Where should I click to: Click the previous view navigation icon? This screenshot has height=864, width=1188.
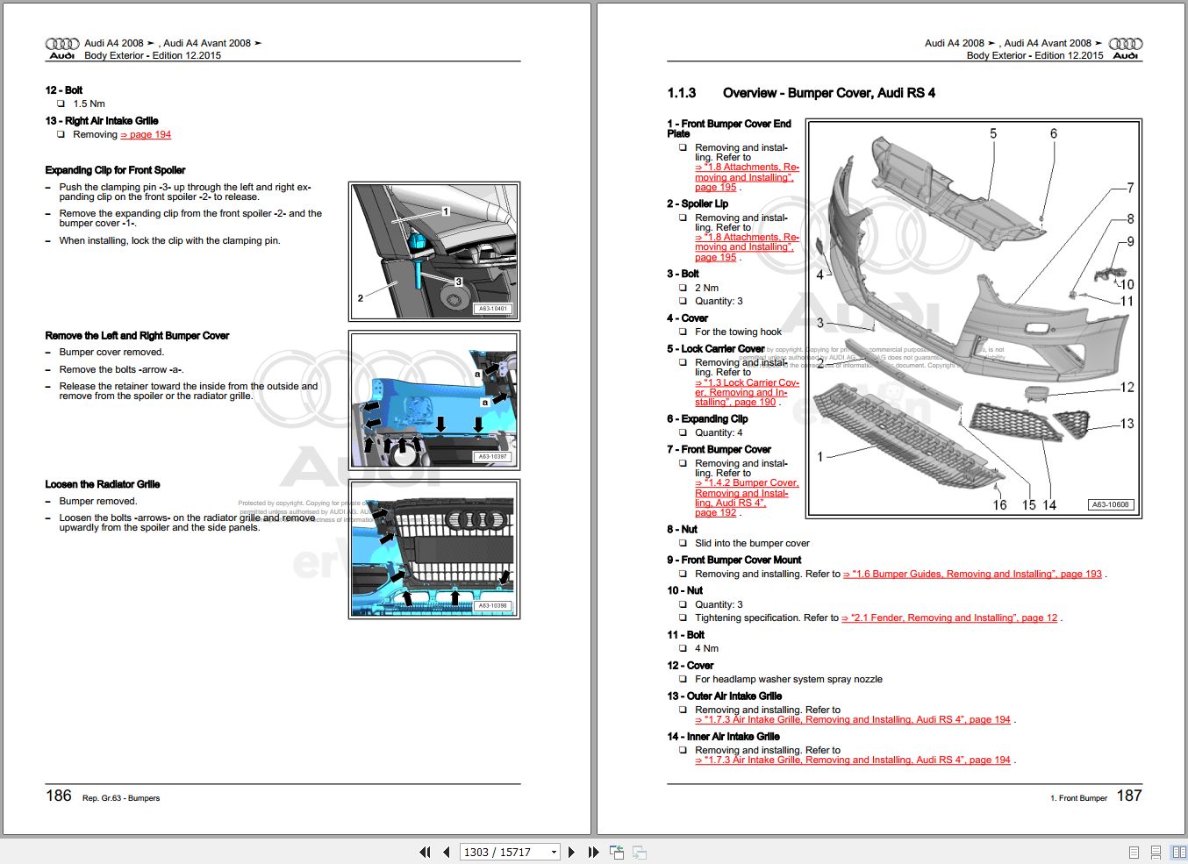pyautogui.click(x=617, y=852)
